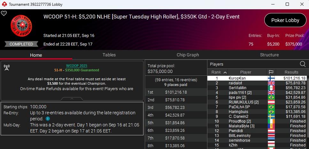Click the Brazil flag beside lipe piv
The height and width of the screenshot is (149, 309).
pos(271,97)
